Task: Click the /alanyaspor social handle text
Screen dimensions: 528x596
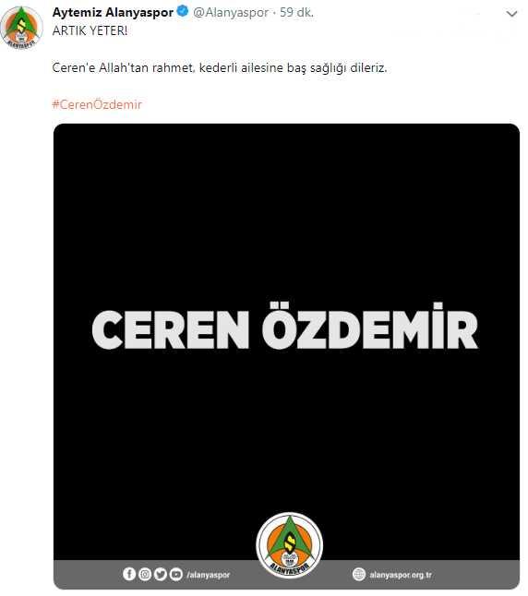Action: [209, 575]
